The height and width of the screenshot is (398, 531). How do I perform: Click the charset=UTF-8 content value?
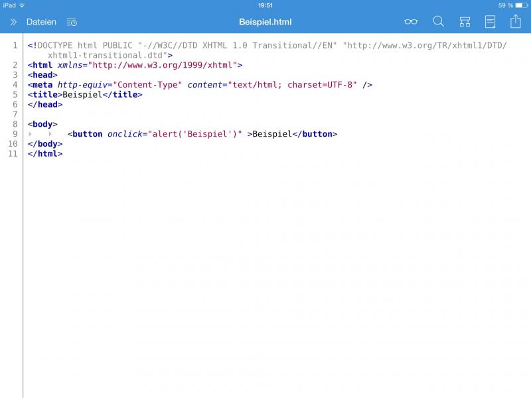[x=322, y=85]
